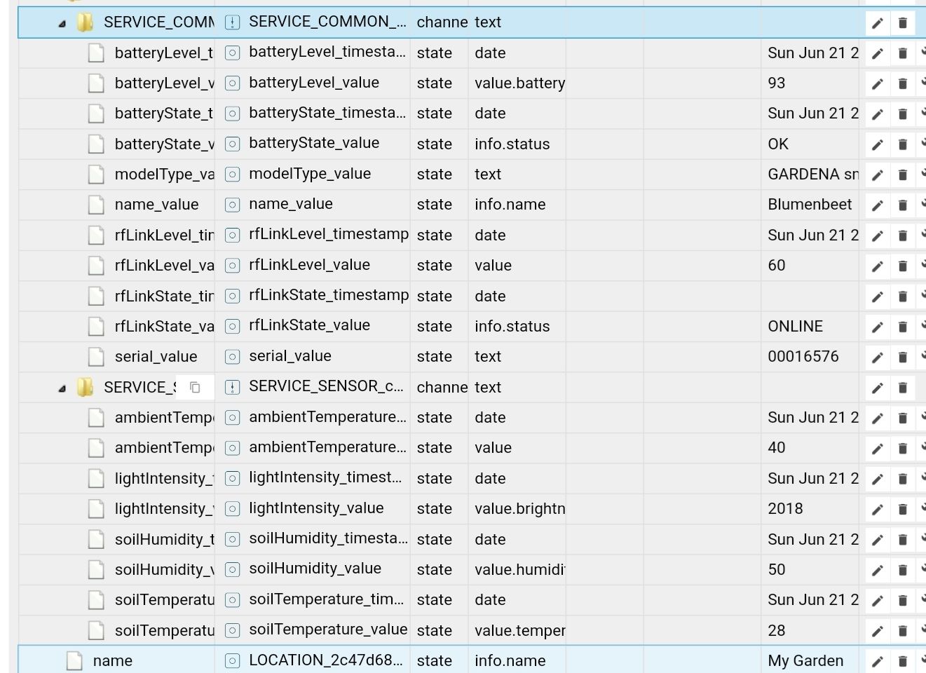The image size is (926, 673).
Task: Click the ONLINE status value
Action: point(796,327)
